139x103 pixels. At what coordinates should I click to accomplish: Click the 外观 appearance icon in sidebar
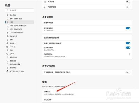tap(8, 22)
